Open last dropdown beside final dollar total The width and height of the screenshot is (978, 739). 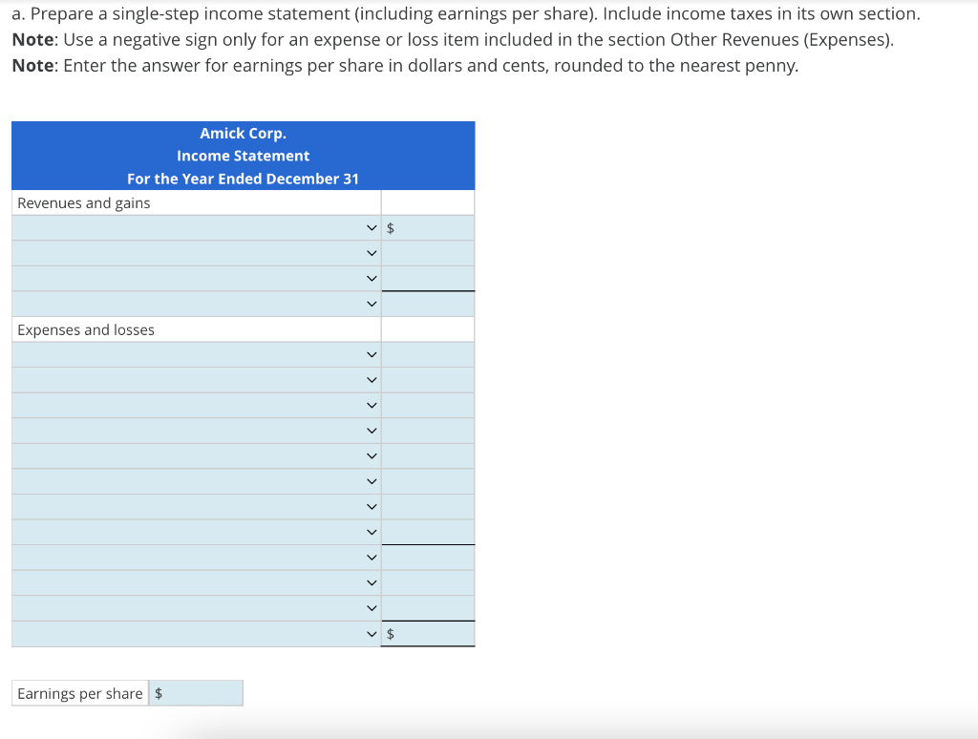pos(196,634)
